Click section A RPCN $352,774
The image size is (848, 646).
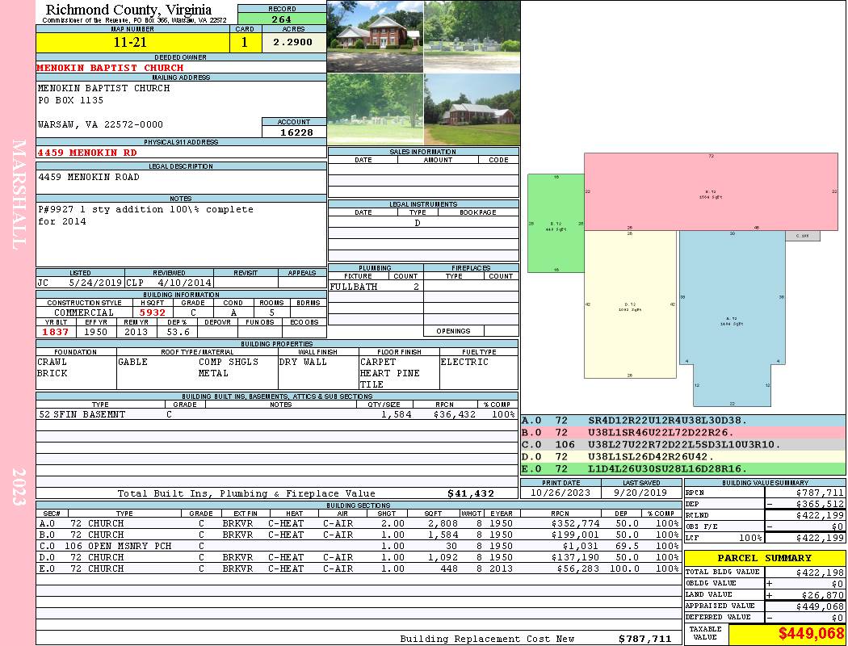pos(575,523)
